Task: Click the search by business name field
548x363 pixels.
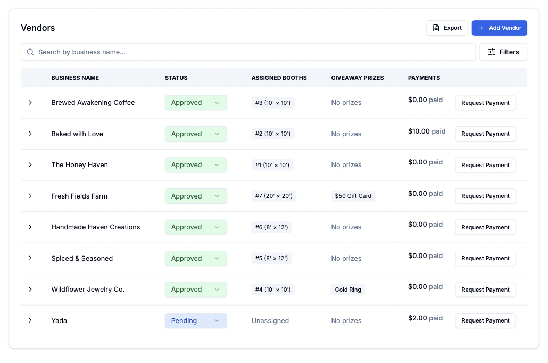Action: coord(213,52)
